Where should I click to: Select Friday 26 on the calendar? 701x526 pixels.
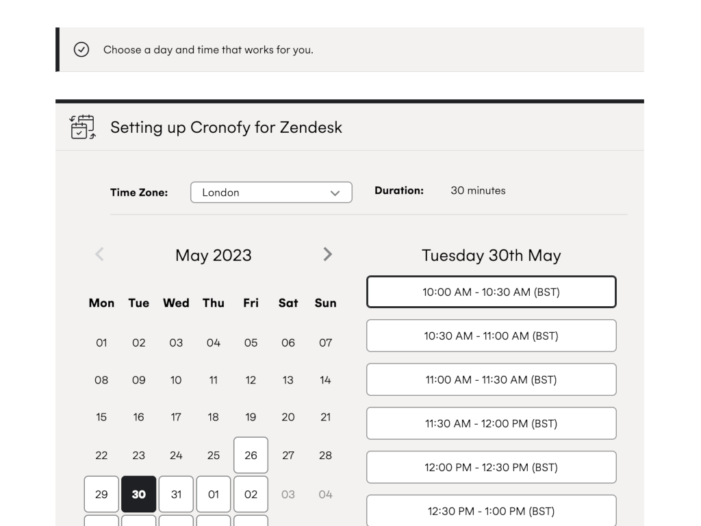point(251,455)
